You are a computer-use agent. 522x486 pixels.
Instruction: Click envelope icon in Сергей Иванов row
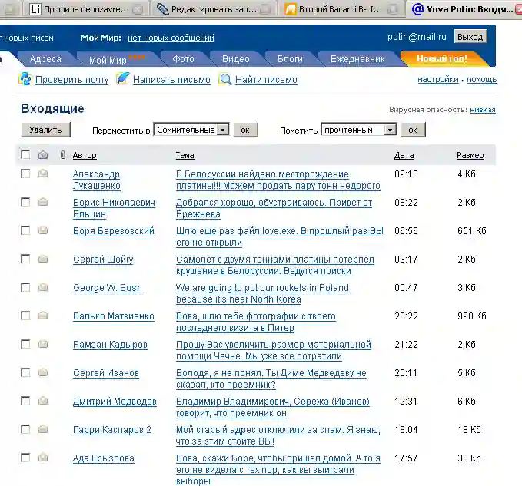43,372
